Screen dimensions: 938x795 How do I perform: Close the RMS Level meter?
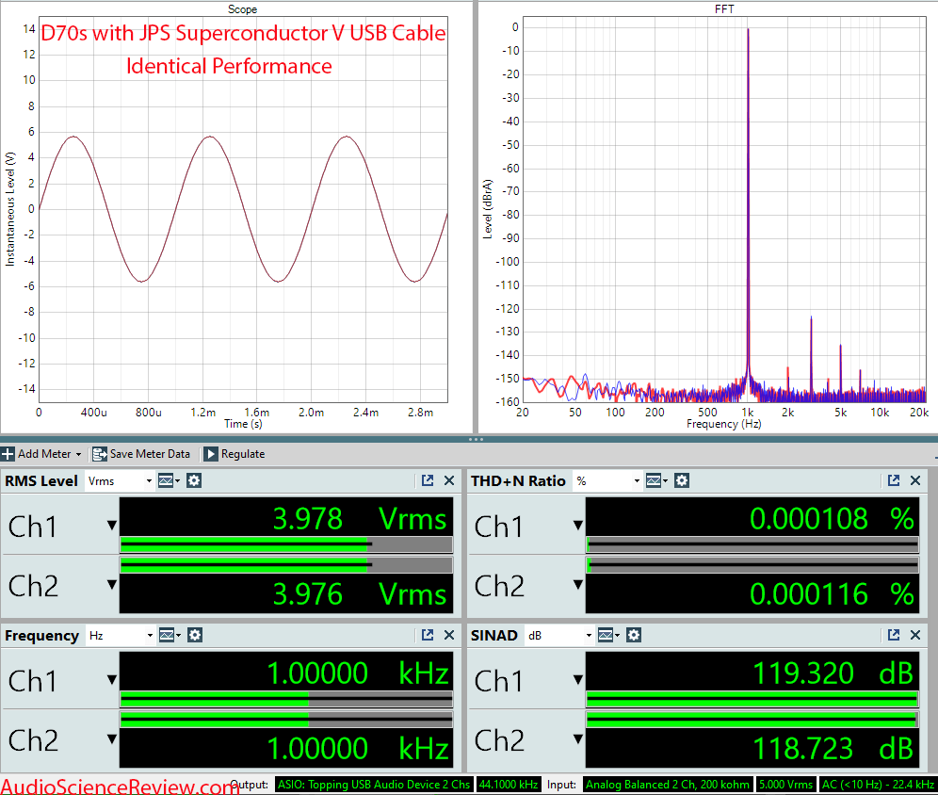click(449, 480)
